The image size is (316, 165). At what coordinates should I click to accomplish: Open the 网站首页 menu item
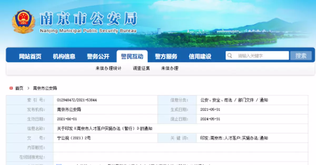pos(30,56)
